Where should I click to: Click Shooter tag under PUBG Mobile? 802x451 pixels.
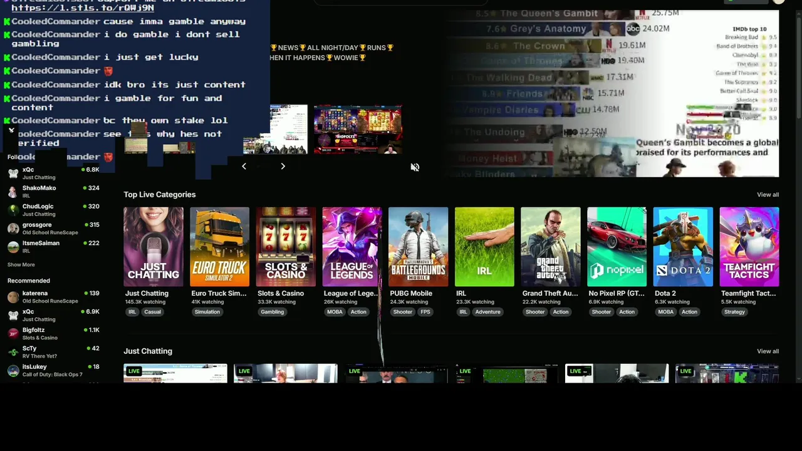[x=403, y=312]
